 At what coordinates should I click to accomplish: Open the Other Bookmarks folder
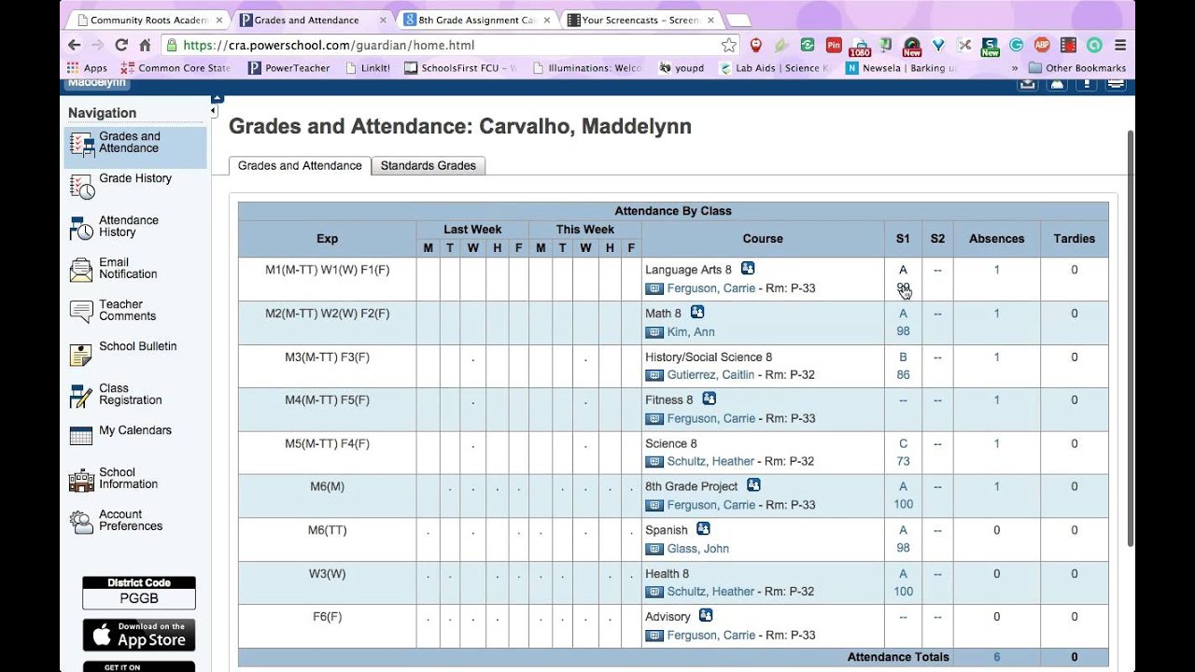tap(1077, 68)
